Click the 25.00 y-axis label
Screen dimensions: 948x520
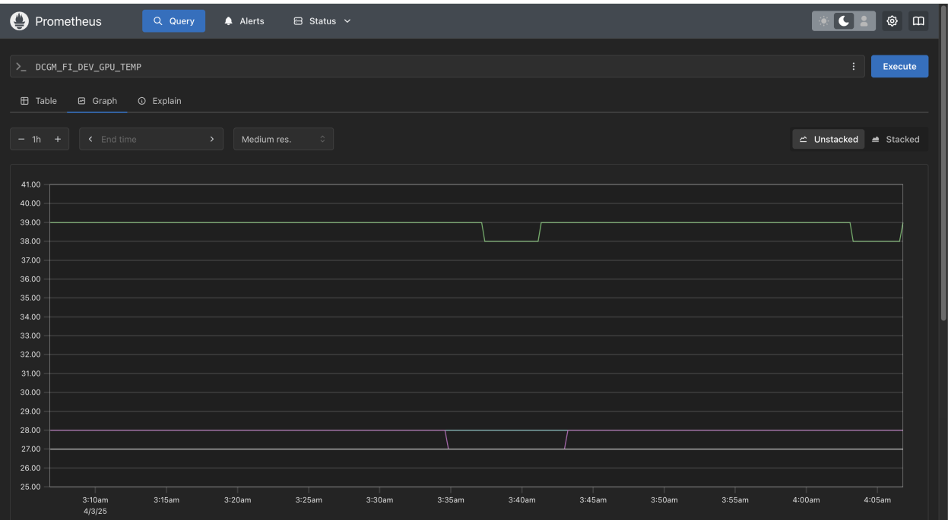click(30, 487)
